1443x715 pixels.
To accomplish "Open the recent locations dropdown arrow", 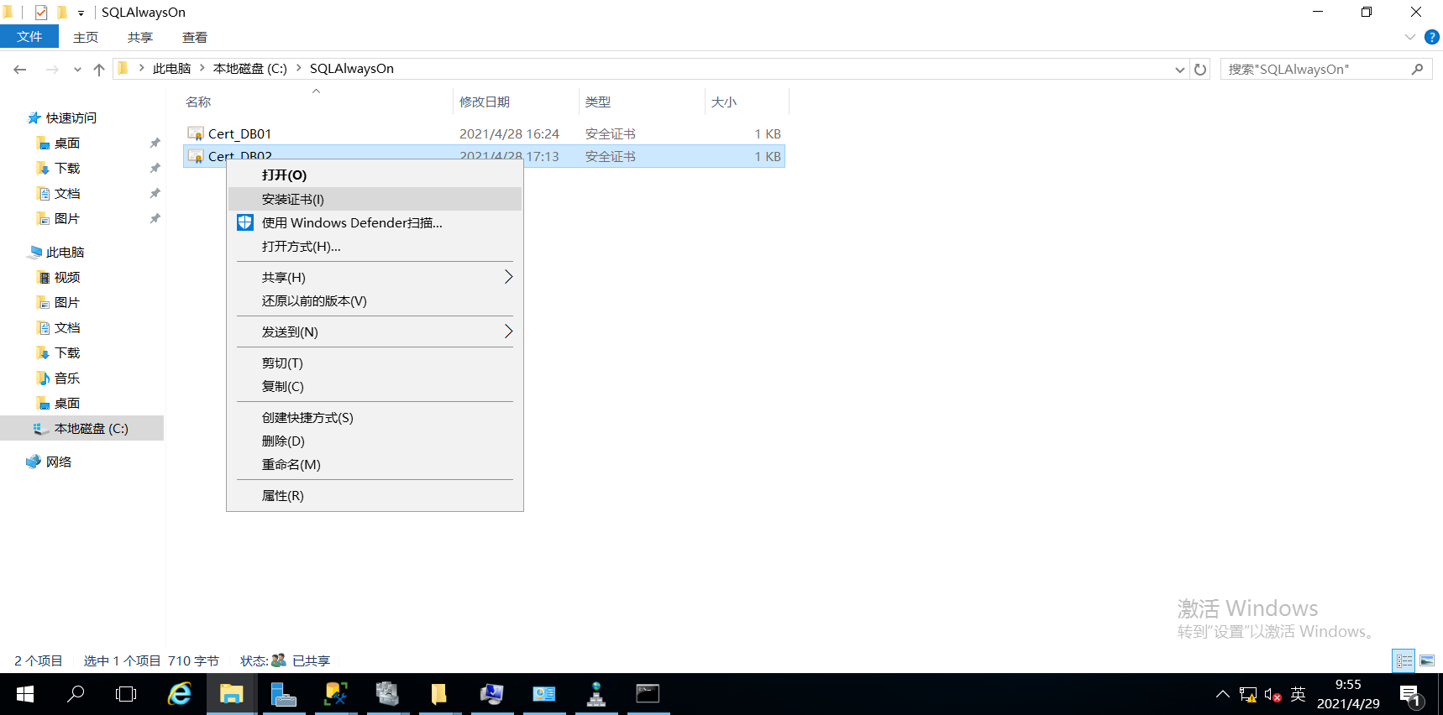I will click(x=77, y=70).
